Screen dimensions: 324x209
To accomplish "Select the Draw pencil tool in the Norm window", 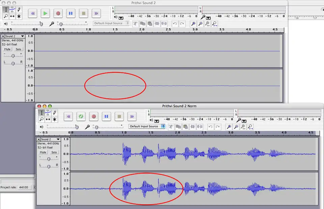I will tap(55, 113).
